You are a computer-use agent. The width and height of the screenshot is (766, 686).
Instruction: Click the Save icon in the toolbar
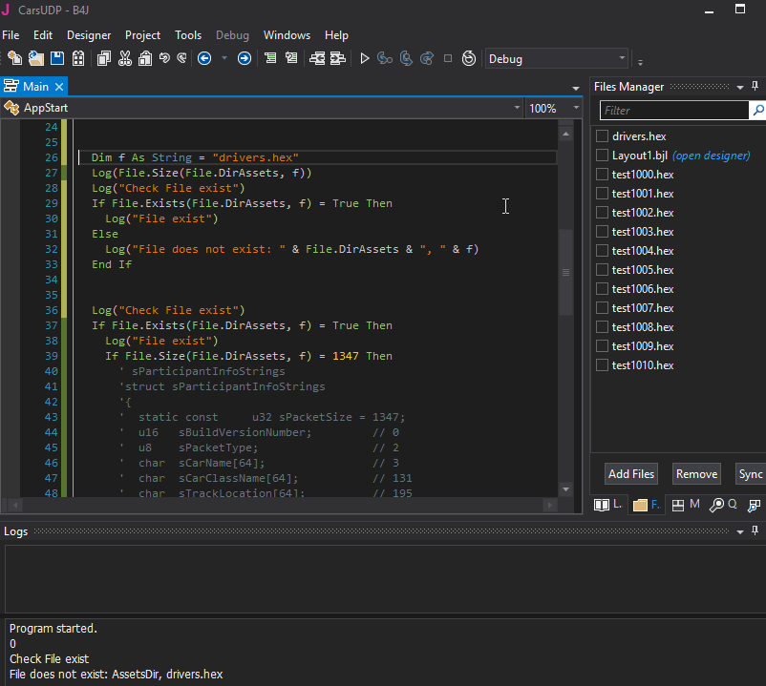point(57,58)
